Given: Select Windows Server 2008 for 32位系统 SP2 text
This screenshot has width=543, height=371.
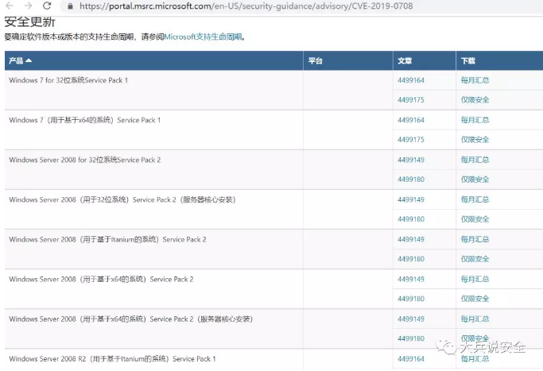Looking at the screenshot, I should pos(85,160).
